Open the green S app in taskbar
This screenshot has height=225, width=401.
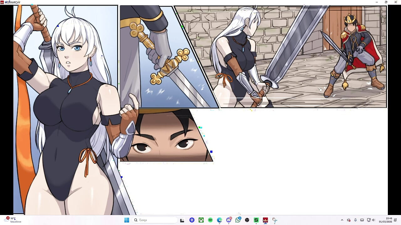(256, 220)
